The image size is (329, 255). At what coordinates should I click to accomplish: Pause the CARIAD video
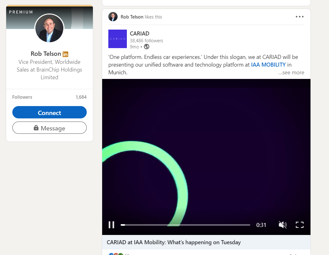click(x=111, y=225)
